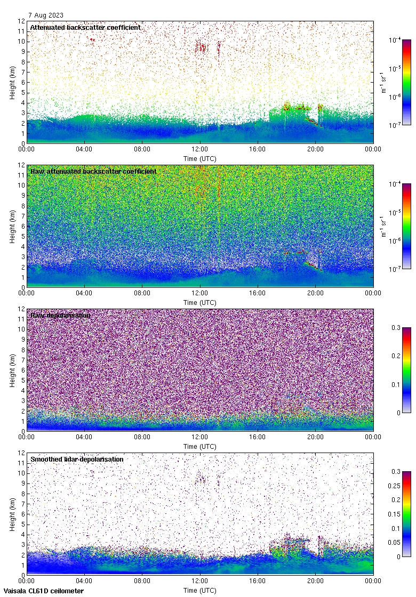Click the "08:00" time tick of the top Attenuated backscatter plot

142,149
